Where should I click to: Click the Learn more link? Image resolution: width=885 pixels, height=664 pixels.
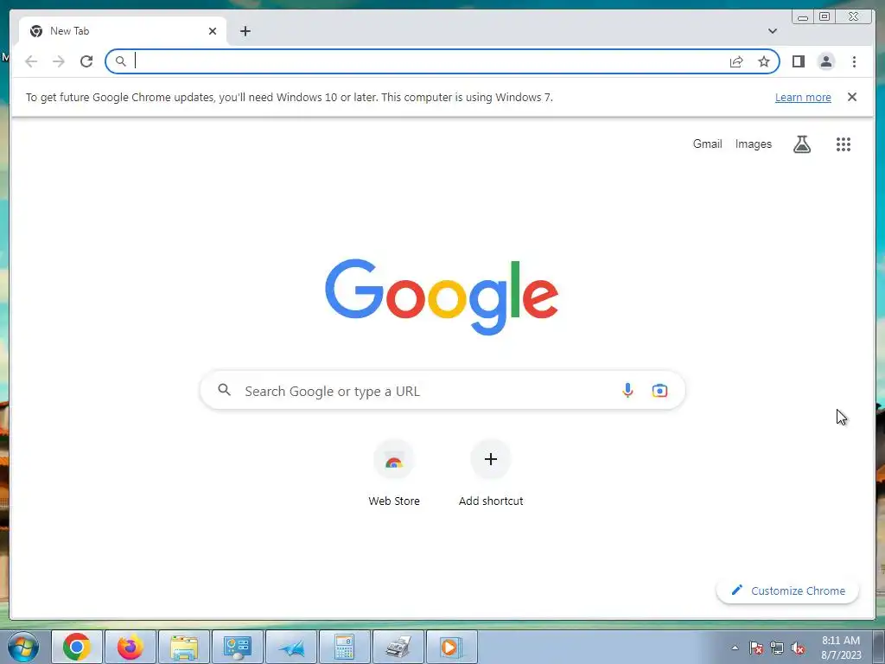pyautogui.click(x=803, y=97)
